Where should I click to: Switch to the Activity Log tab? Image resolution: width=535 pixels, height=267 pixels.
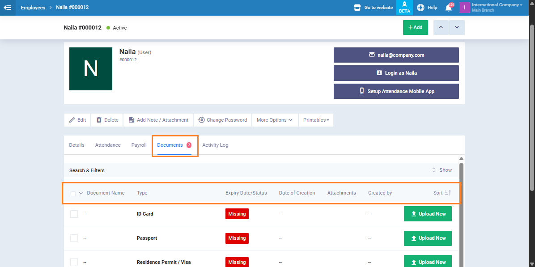click(215, 145)
